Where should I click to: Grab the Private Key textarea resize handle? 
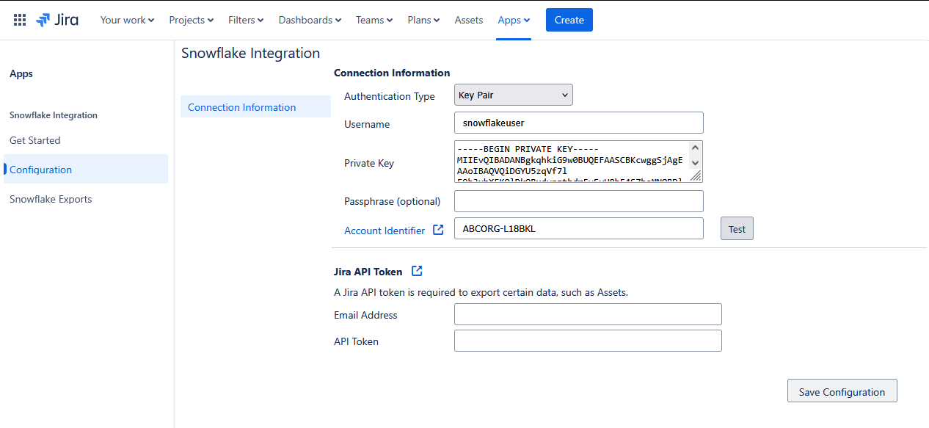click(x=695, y=175)
